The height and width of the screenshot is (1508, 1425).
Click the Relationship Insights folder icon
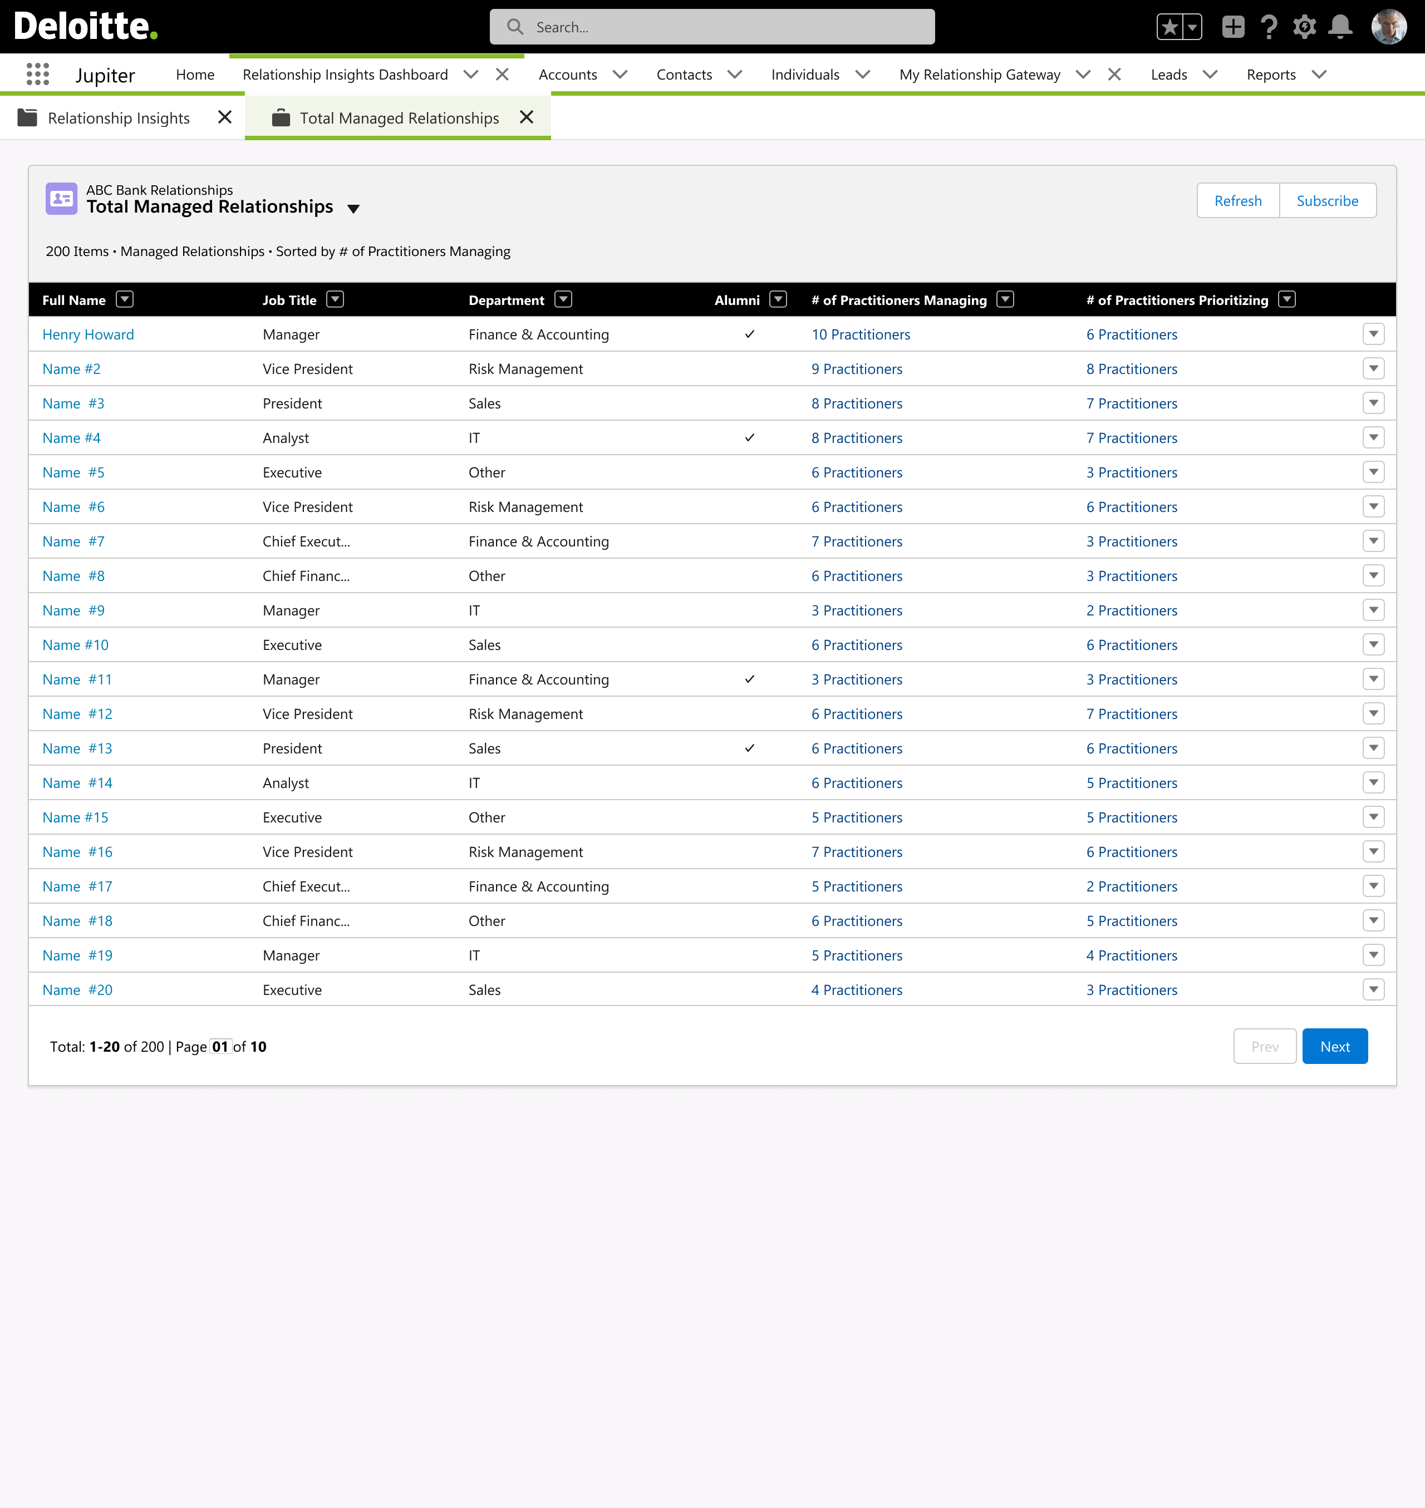pos(27,118)
